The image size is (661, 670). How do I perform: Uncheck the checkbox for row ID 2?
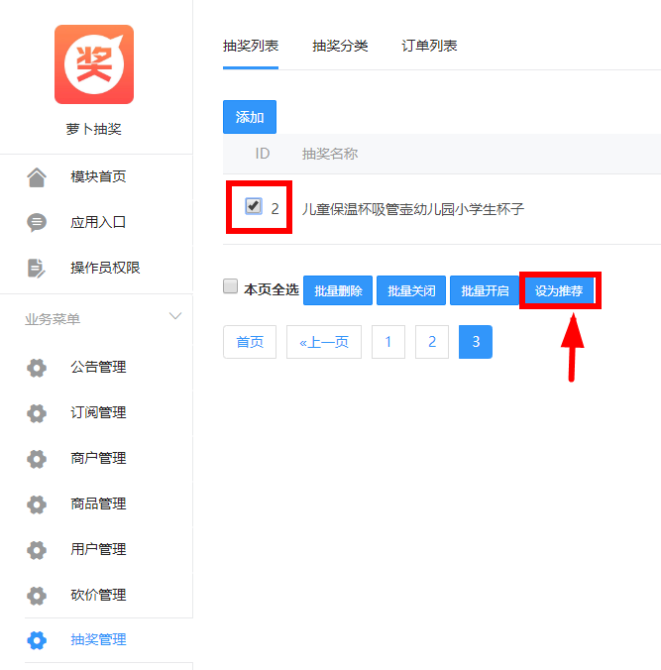[254, 206]
